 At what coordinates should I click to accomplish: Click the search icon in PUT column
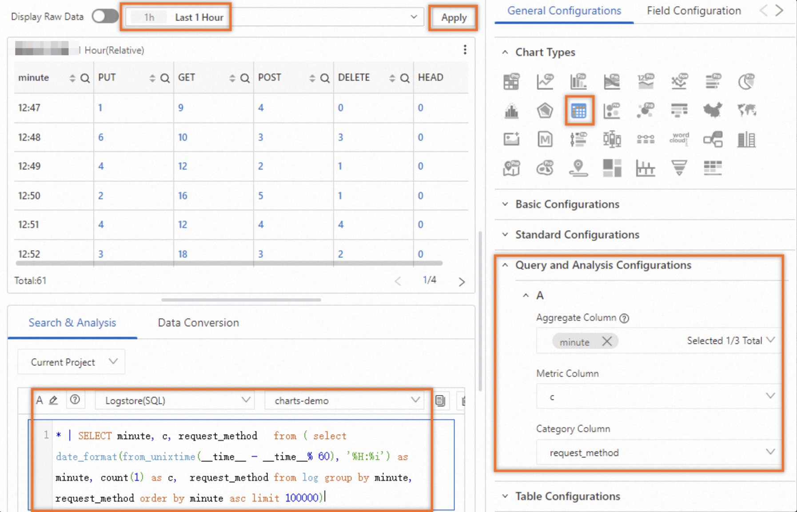[x=165, y=78]
